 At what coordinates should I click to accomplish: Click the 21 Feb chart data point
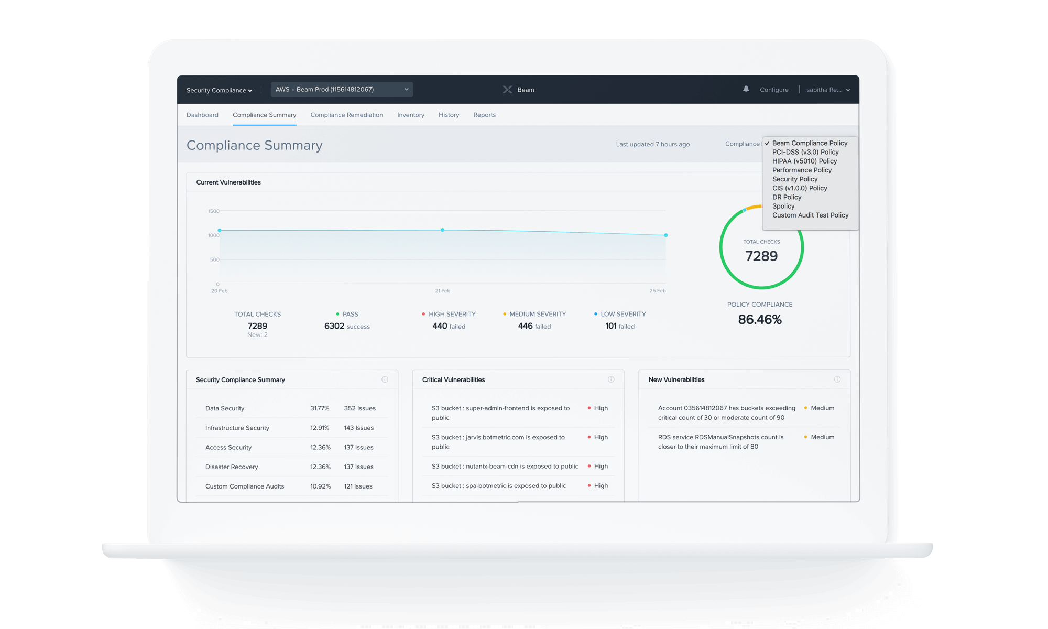click(443, 230)
